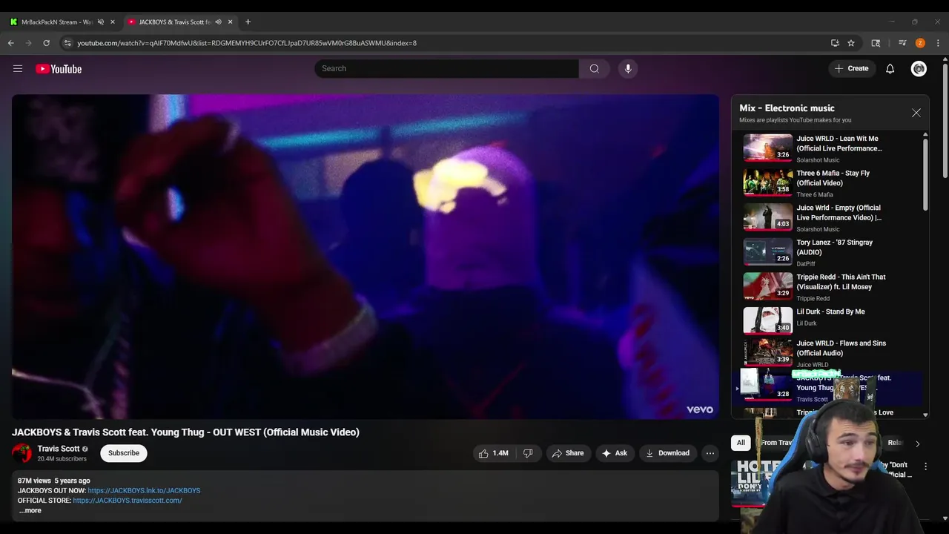Mute the JACKBOYS tab audio
The image size is (949, 534).
click(x=218, y=22)
